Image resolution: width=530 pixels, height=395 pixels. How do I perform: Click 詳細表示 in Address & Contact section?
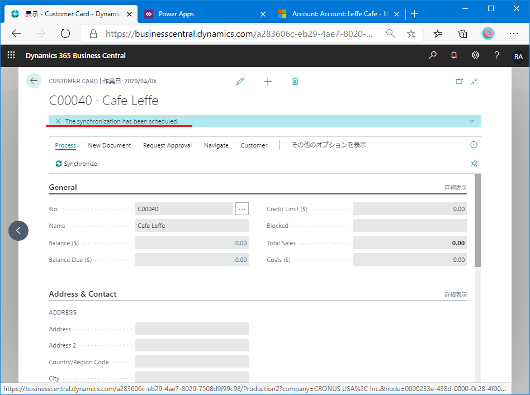(455, 294)
